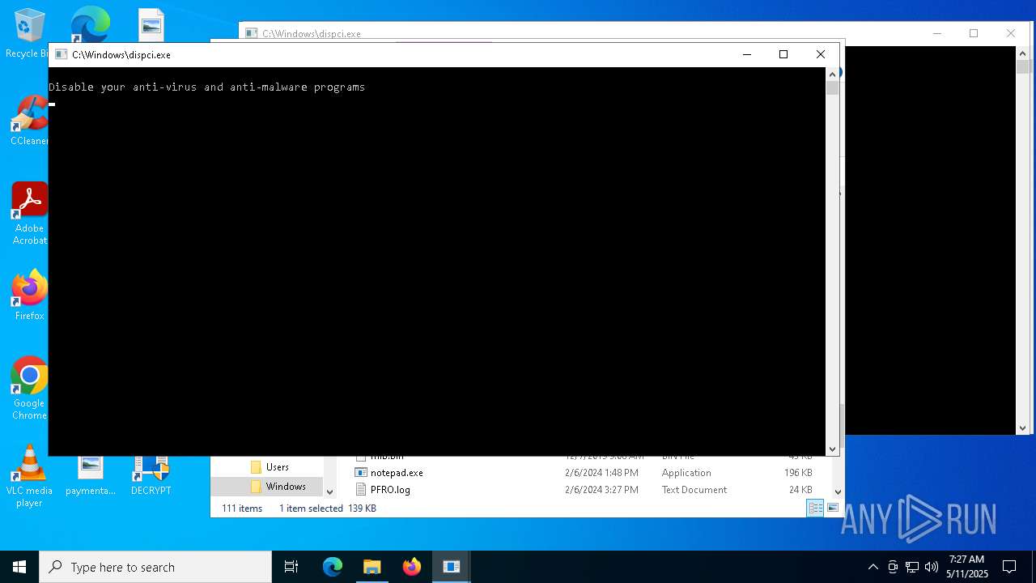1036x583 pixels.
Task: Switch Explorer to large thumbnails view
Action: 833,508
